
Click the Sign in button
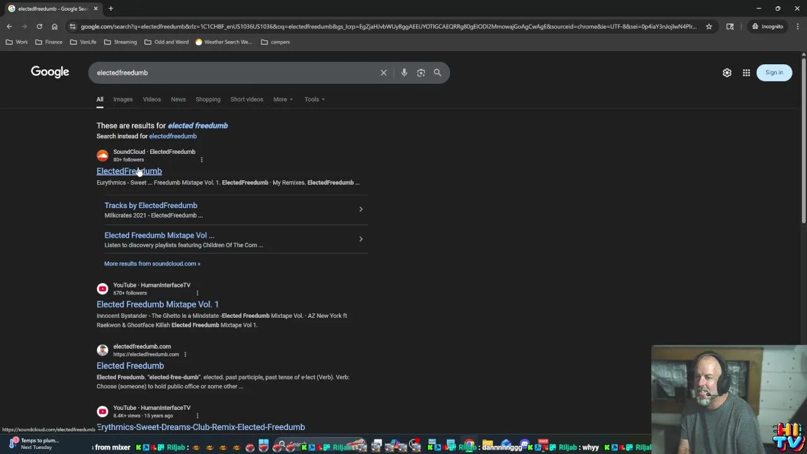774,73
